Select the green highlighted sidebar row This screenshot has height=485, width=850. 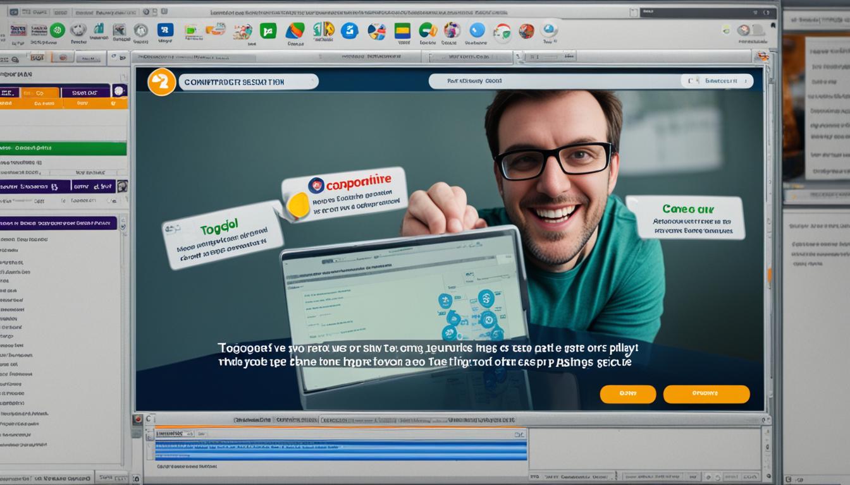(63, 148)
